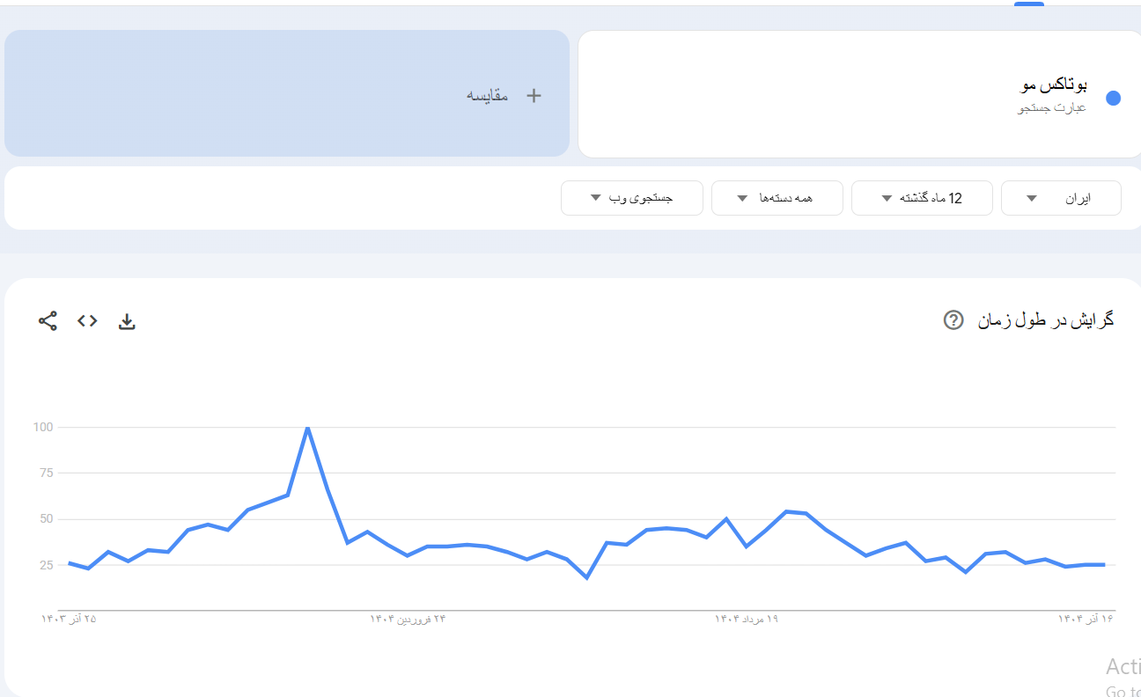Screen dimensions: 1141x697
Task: Click the ۲۴ فروردین ۱۴۰۴ axis date label
Action: (408, 620)
